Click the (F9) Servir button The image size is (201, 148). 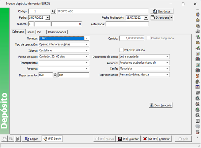[52, 139]
